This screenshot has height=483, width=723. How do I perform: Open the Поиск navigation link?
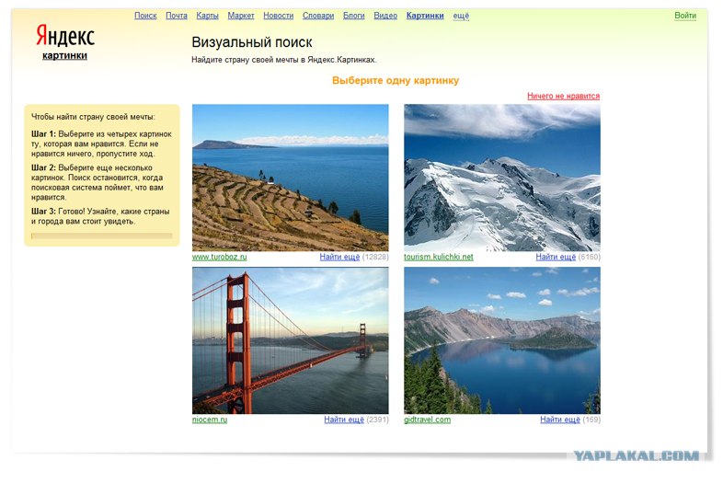(145, 16)
